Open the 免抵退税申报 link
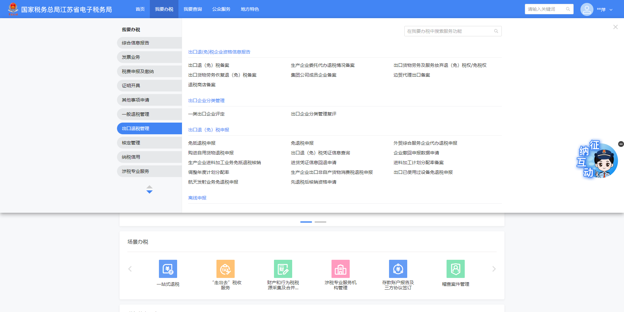 click(201, 143)
